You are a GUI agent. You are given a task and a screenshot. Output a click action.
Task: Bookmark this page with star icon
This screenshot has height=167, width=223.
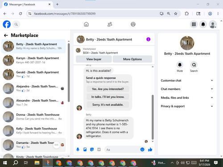click(176, 14)
